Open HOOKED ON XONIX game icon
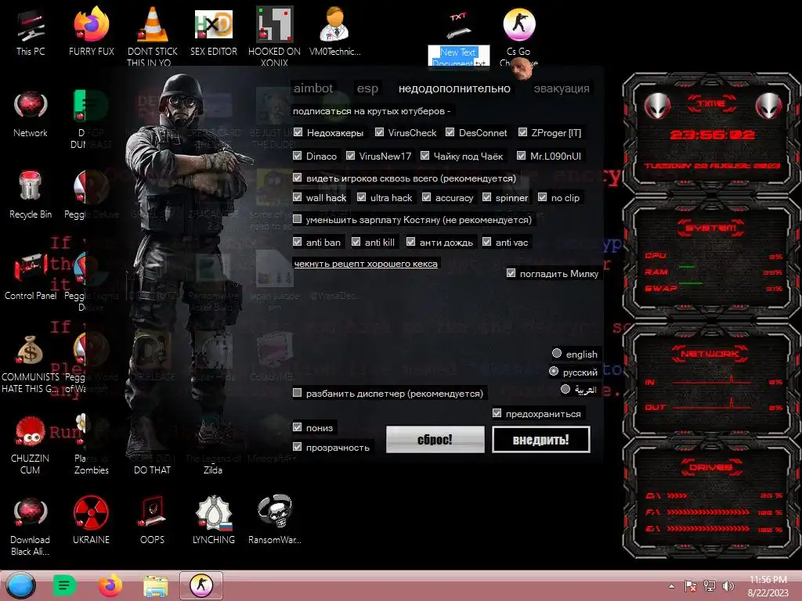The height and width of the screenshot is (601, 802). [x=274, y=36]
